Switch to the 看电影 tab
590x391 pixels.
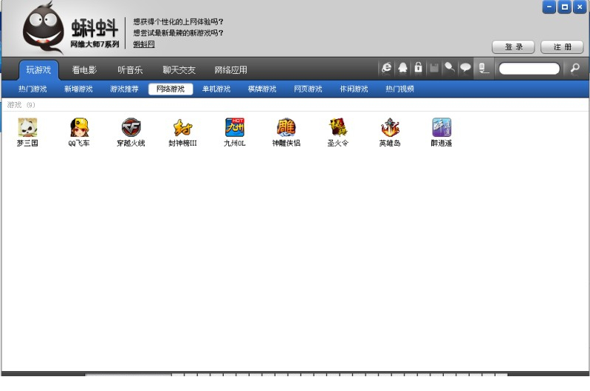(x=84, y=69)
